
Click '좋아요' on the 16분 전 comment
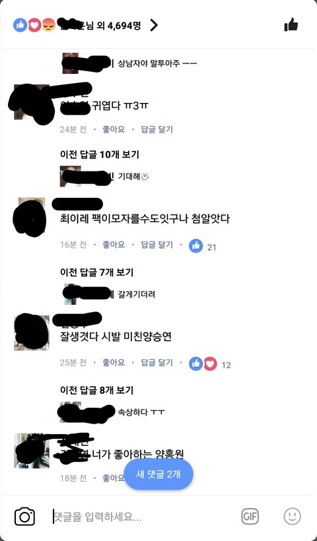114,245
